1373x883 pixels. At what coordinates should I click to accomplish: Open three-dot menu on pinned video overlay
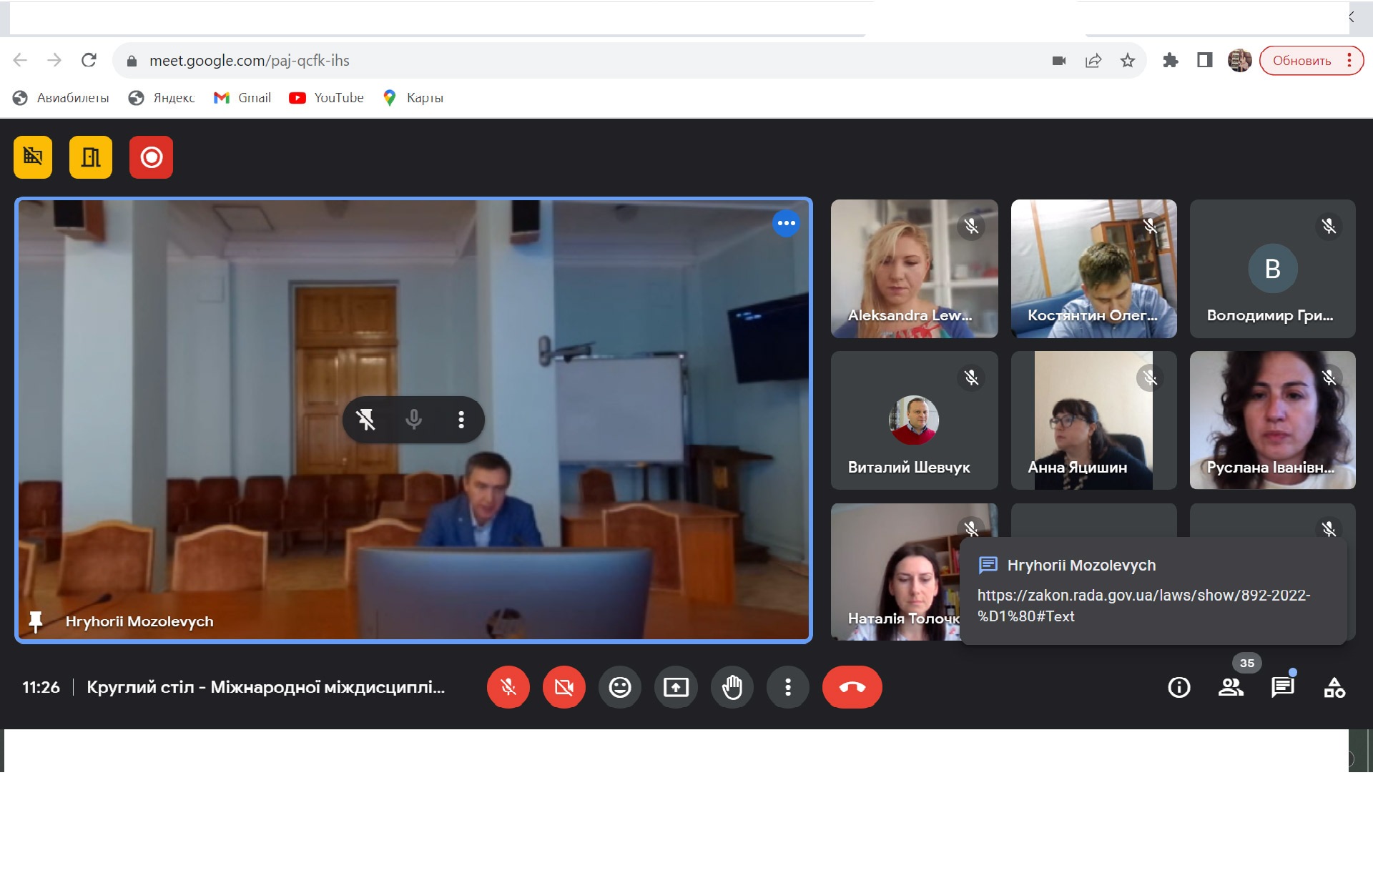[x=461, y=420]
